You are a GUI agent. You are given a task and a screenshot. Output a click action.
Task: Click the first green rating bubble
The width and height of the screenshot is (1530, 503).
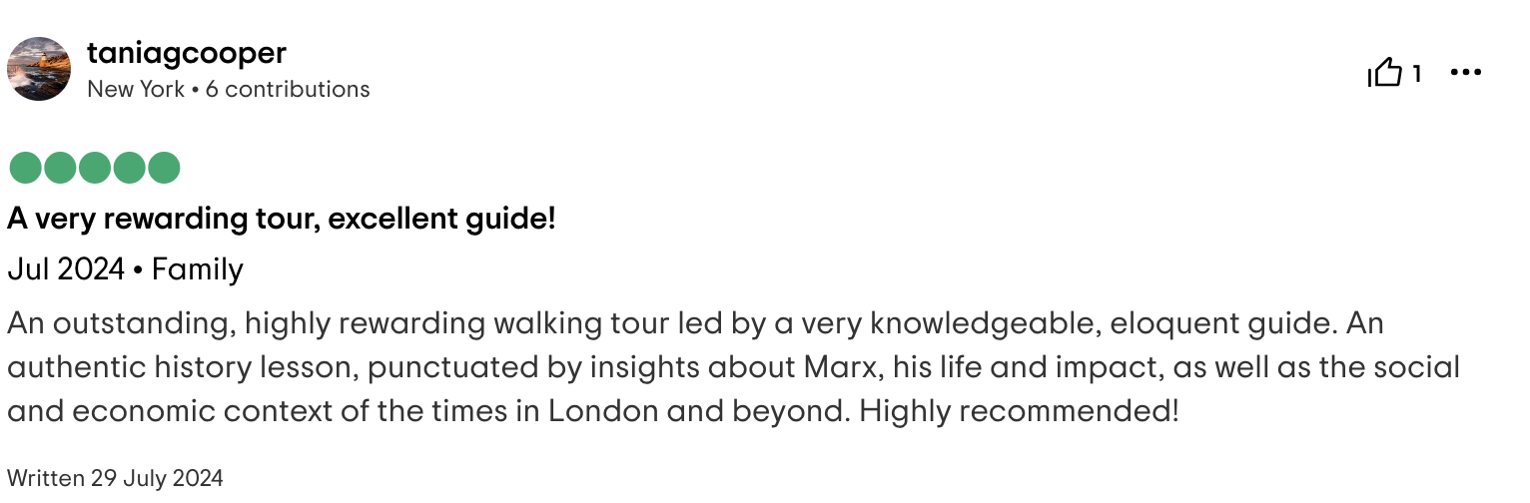[x=26, y=168]
